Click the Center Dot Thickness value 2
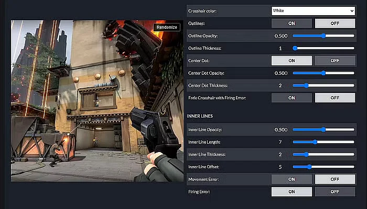Viewport: 367px width, 209px height. (280, 86)
